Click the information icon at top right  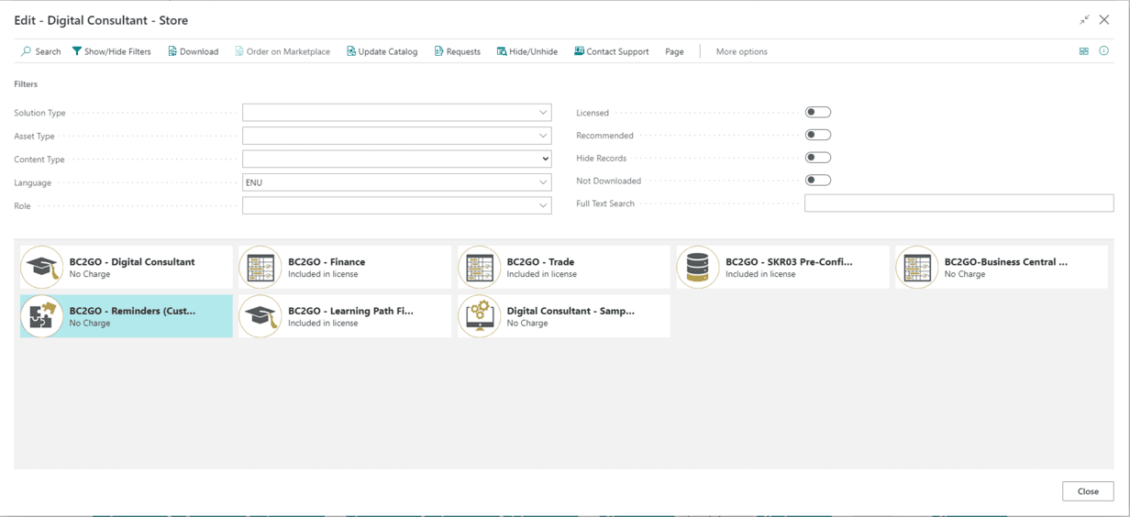[1103, 51]
